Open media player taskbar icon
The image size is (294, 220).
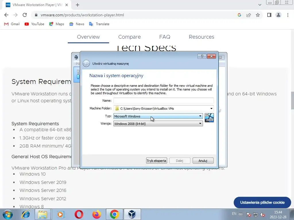point(61,214)
